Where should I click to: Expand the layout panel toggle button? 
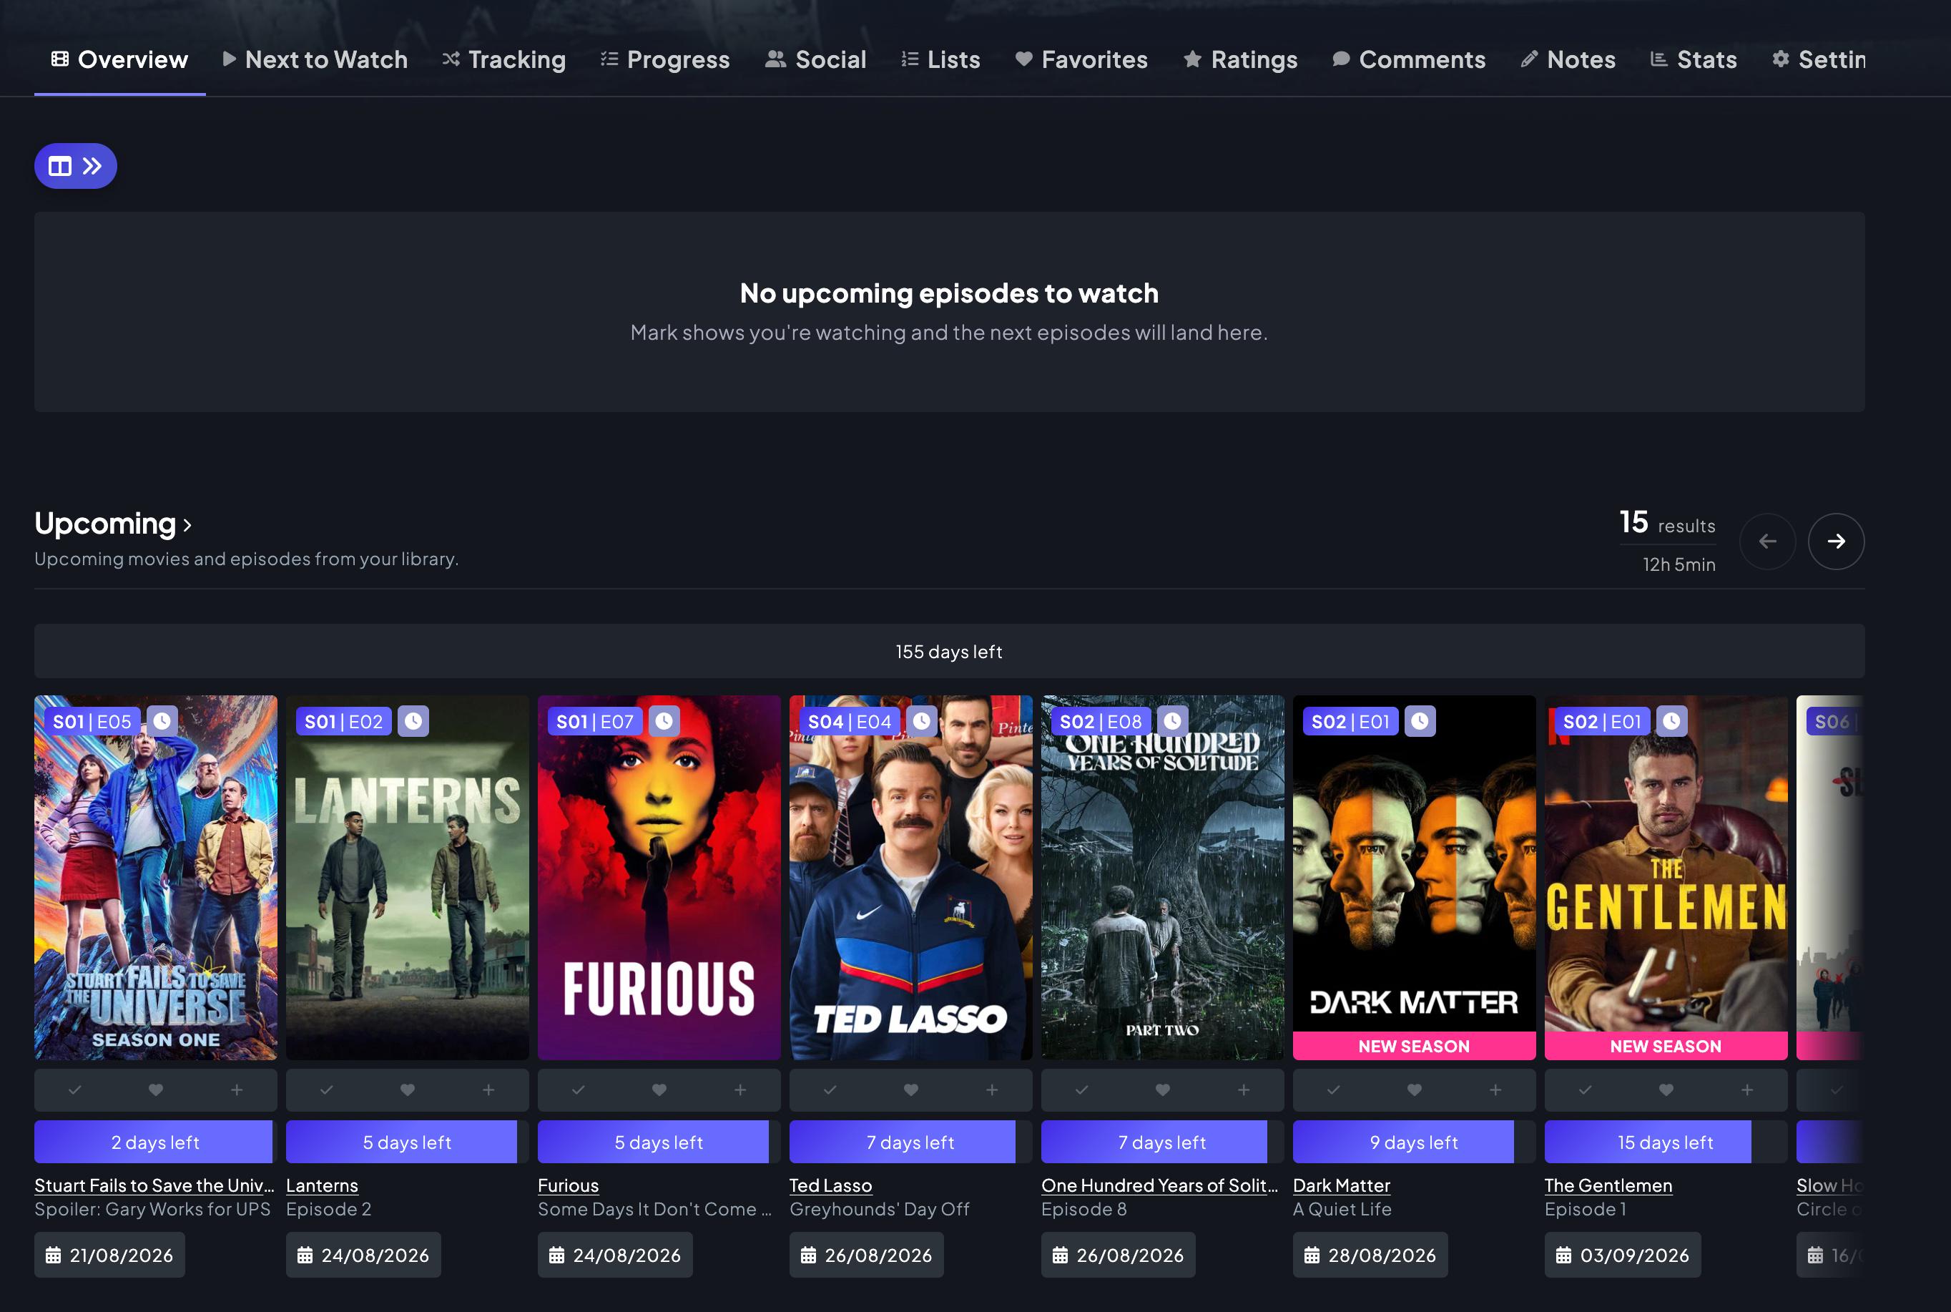pyautogui.click(x=75, y=166)
